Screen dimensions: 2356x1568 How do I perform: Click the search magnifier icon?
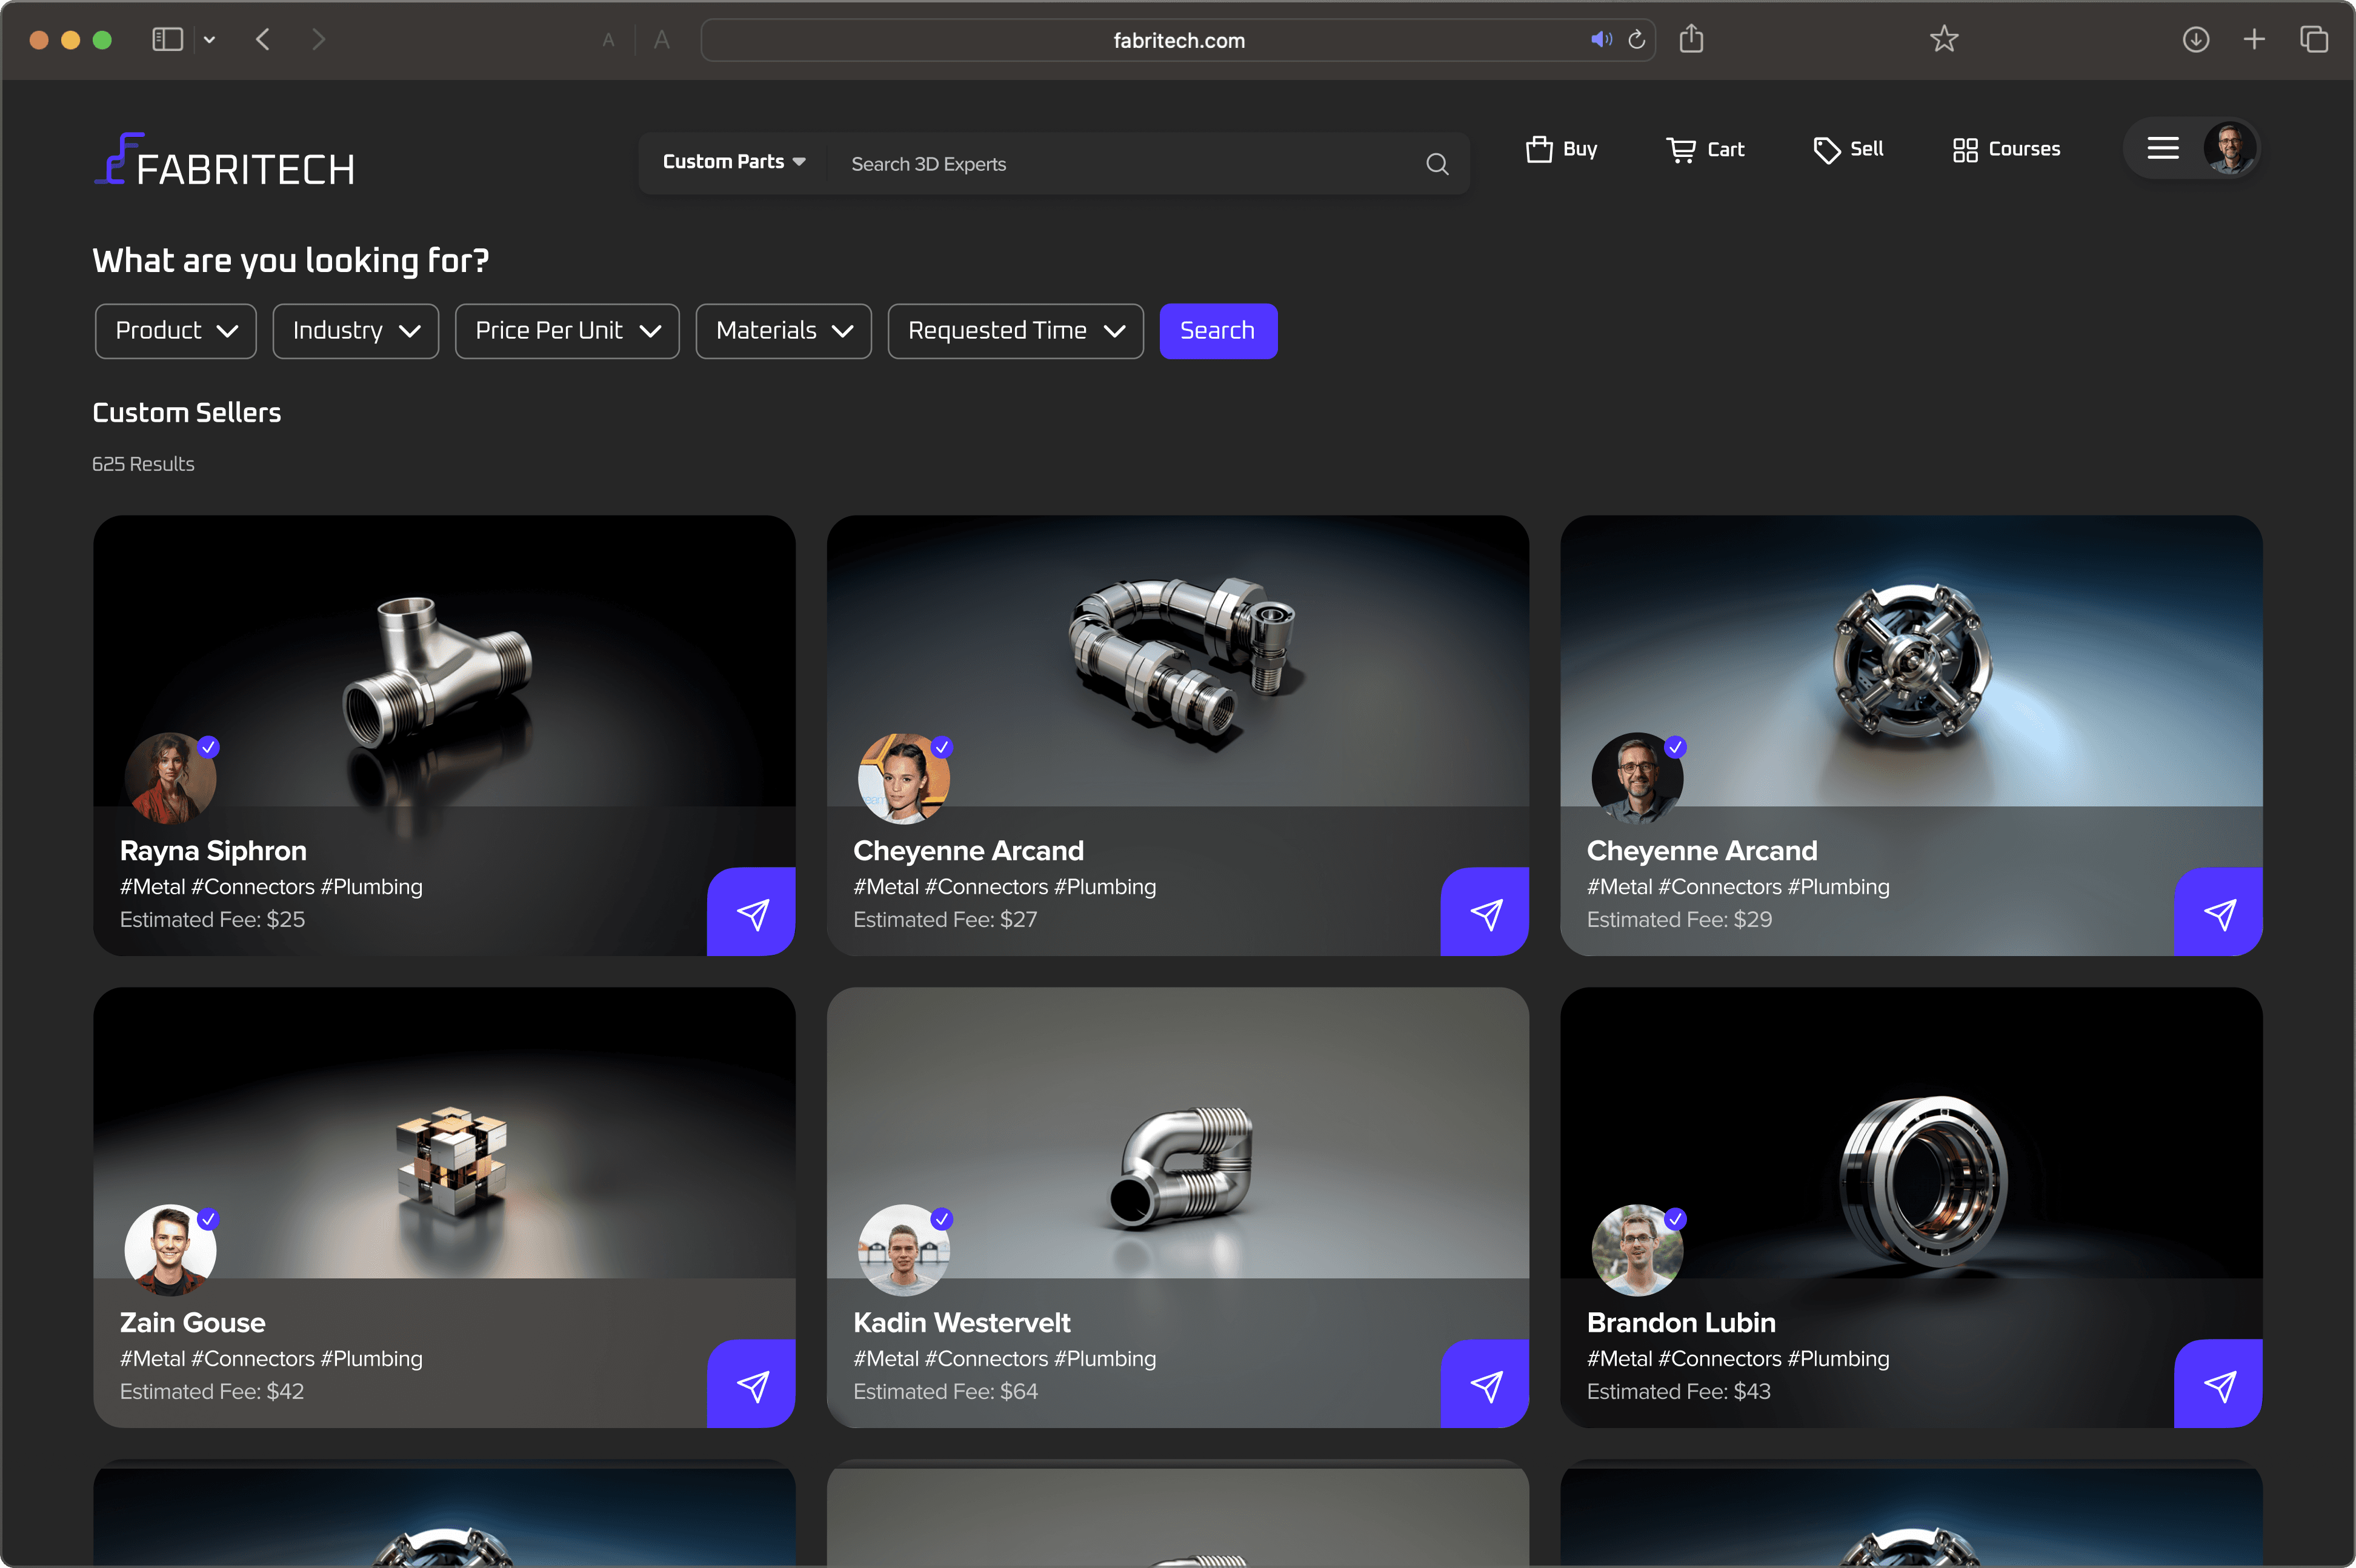pos(1437,164)
